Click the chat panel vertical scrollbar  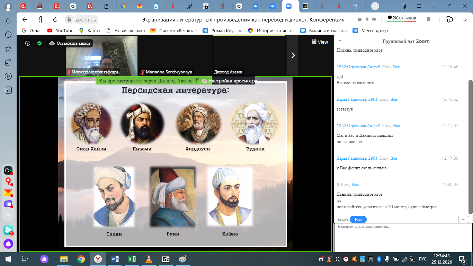470,147
